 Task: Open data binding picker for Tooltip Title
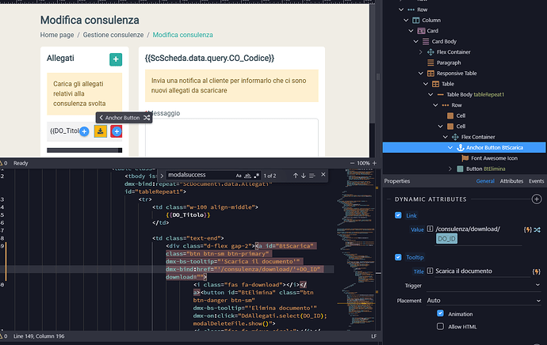[x=537, y=271]
